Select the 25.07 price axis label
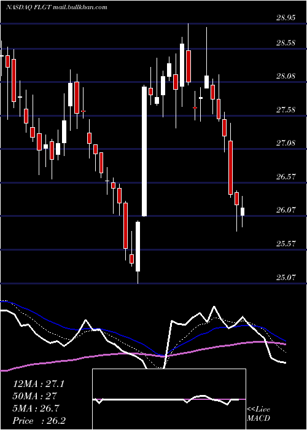Screen dimensions: 307x430 coord(286,278)
